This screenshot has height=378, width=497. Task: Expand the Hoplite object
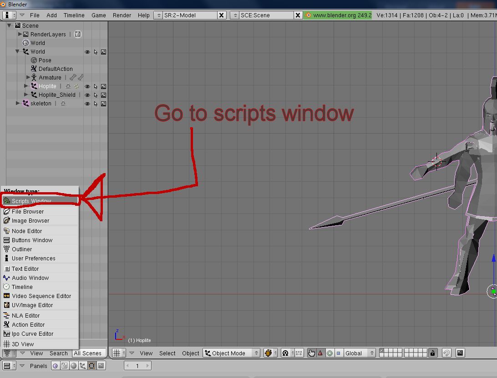[x=26, y=86]
